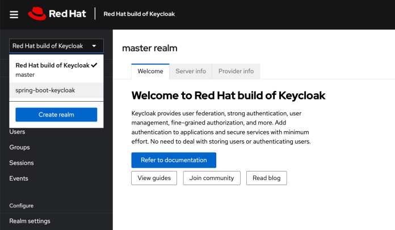This screenshot has height=230, width=395.
Task: Click the hamburger menu icon
Action: pyautogui.click(x=14, y=14)
